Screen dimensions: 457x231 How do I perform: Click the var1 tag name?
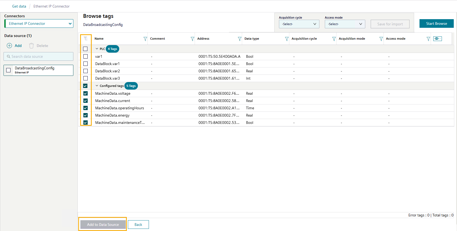coord(99,56)
